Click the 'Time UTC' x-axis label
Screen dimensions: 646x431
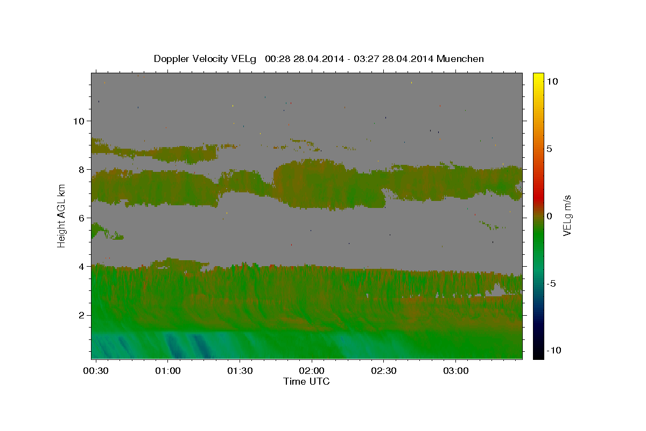(x=306, y=381)
